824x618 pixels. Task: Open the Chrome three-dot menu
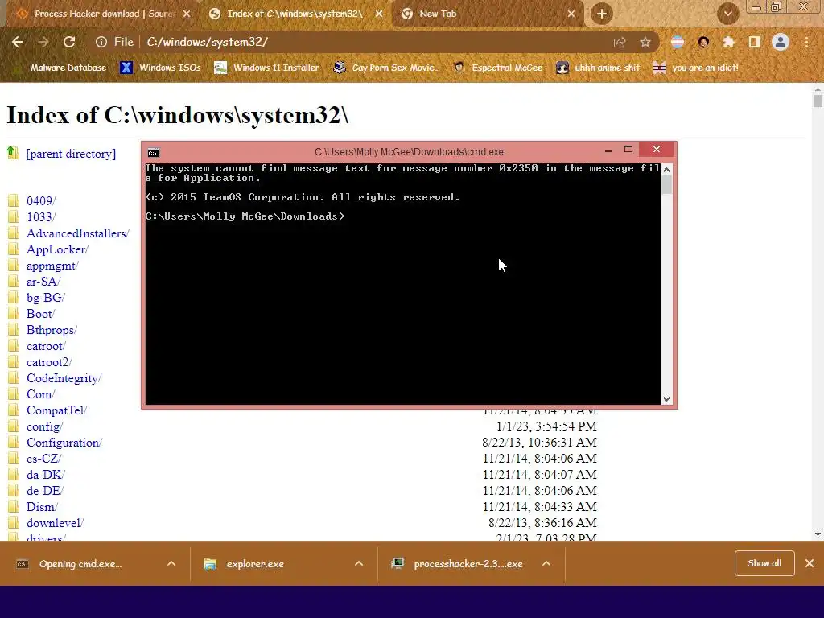[x=806, y=42]
